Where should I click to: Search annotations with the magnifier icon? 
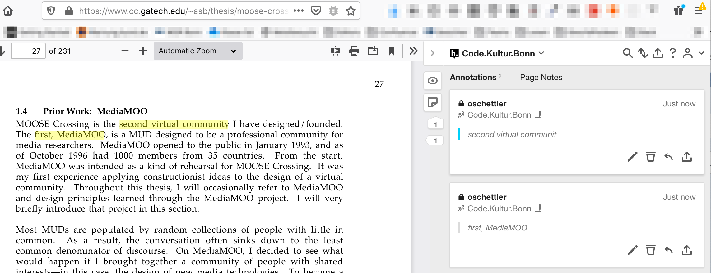628,53
